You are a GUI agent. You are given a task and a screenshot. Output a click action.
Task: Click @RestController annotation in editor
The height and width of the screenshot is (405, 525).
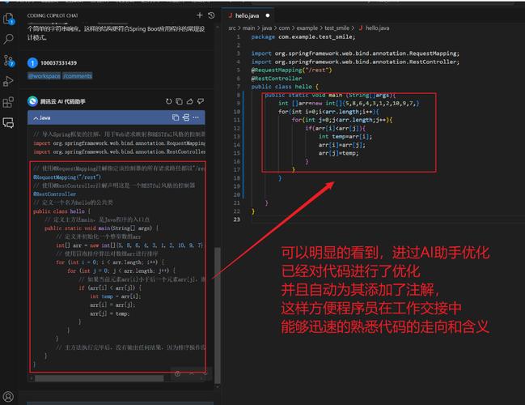pos(277,79)
